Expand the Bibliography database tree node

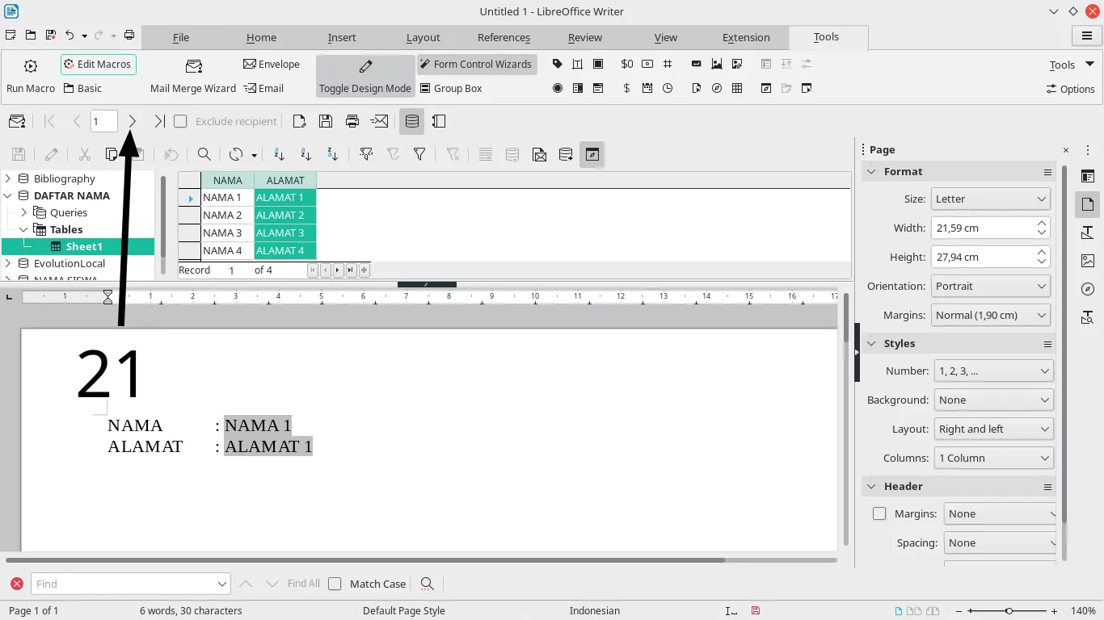click(9, 178)
